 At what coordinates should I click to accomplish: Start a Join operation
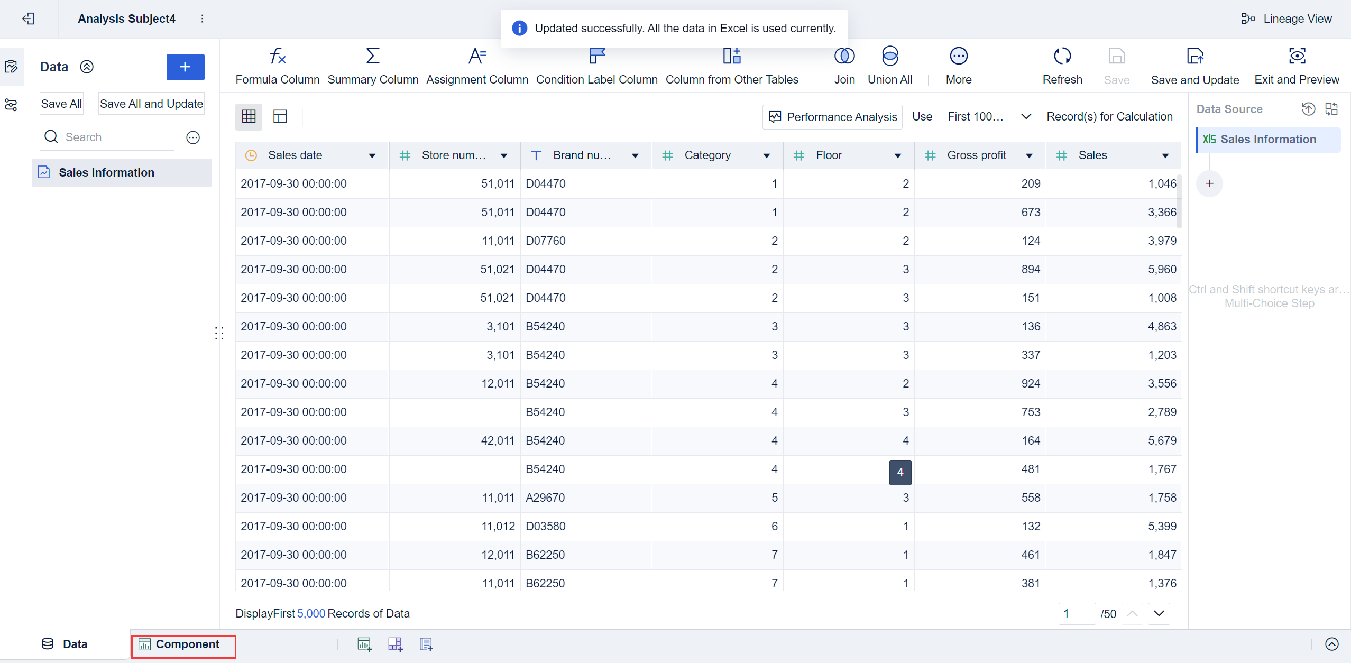click(x=844, y=65)
